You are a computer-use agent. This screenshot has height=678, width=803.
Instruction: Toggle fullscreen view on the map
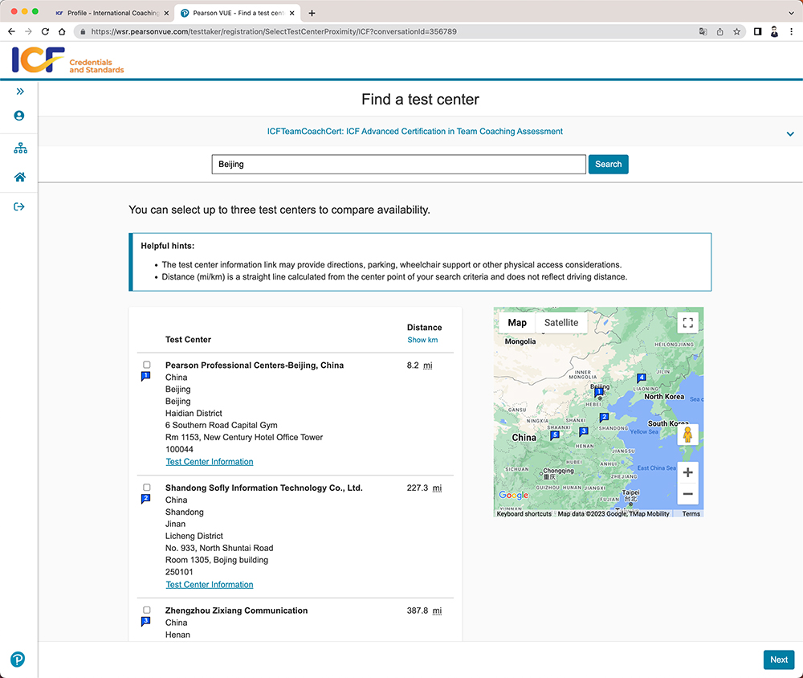coord(687,323)
